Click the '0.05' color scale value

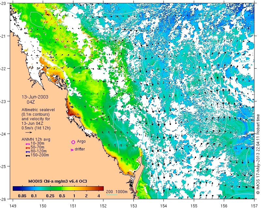pyautogui.click(x=22, y=196)
